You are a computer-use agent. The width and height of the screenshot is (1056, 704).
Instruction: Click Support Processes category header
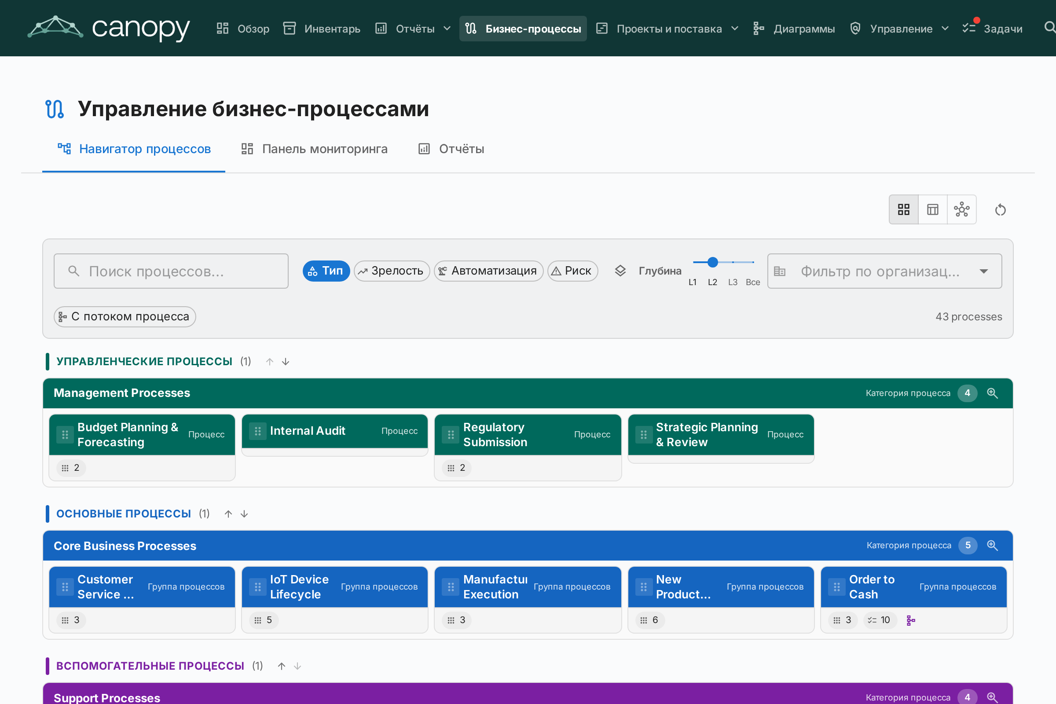pos(528,694)
